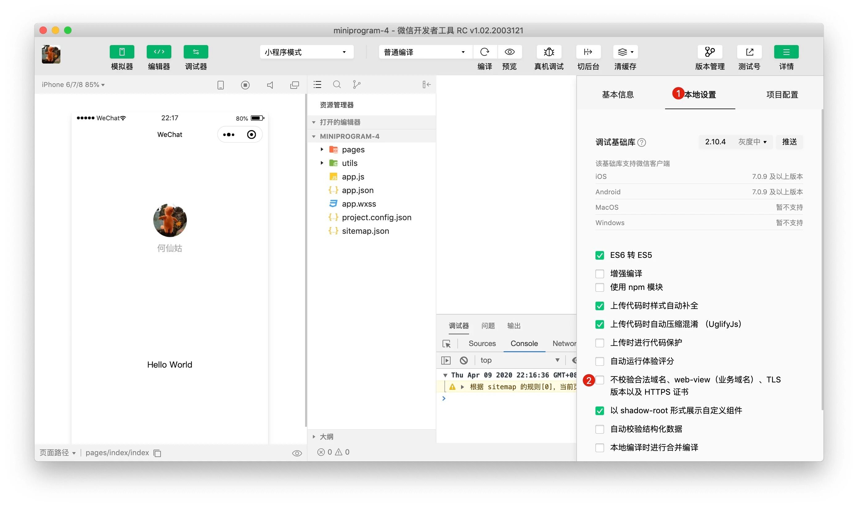Click the 推送 button
Image resolution: width=858 pixels, height=507 pixels.
coord(789,142)
